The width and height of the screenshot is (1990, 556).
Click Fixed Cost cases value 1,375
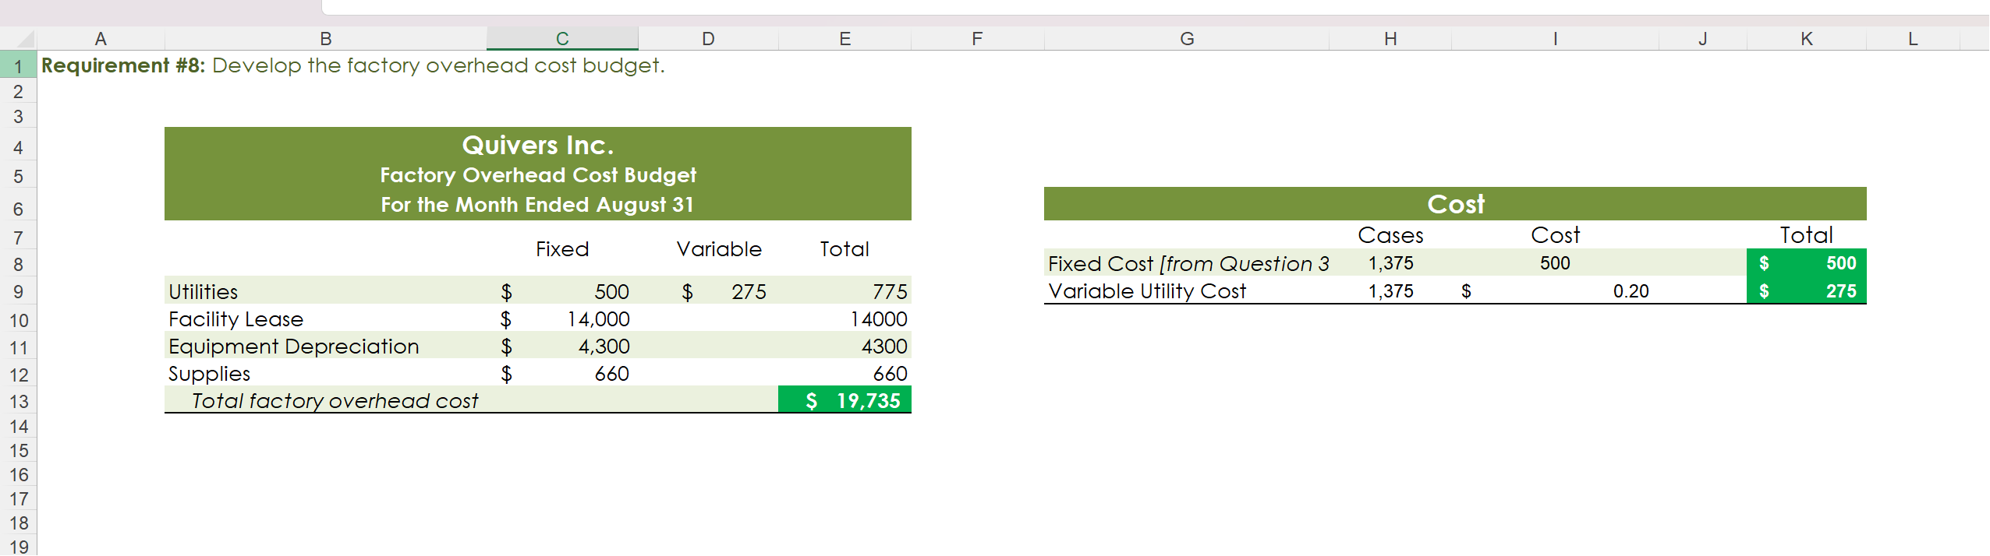tap(1390, 263)
